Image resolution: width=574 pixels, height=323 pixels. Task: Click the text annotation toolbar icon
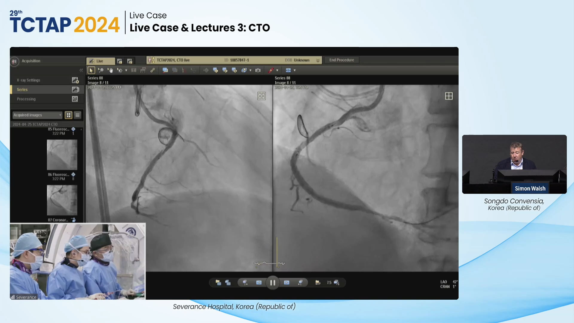[134, 70]
